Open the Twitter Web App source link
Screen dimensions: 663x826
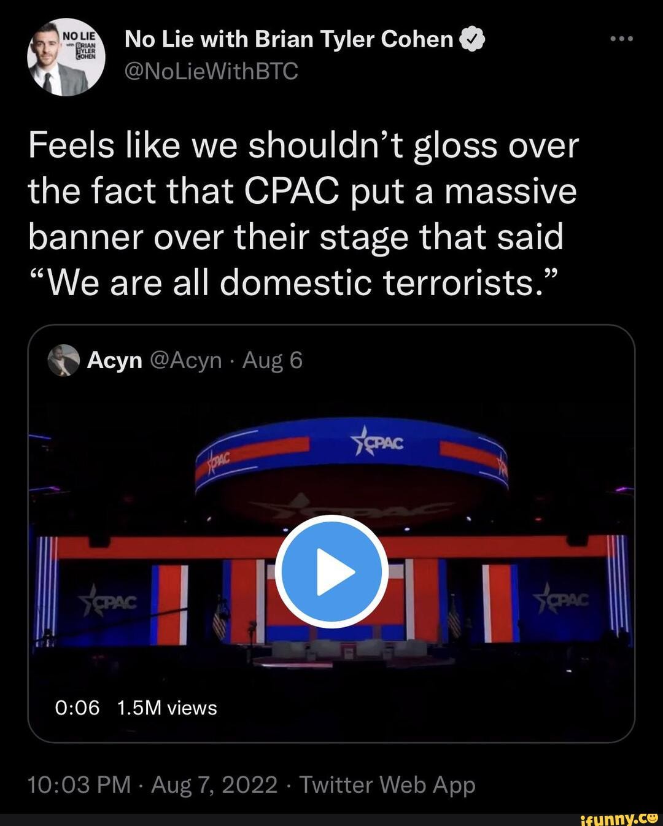coord(387,785)
